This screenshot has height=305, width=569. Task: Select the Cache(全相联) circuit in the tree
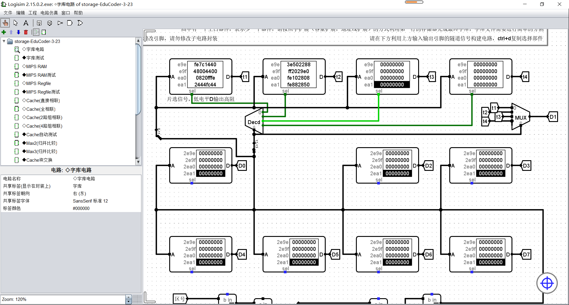[x=39, y=109]
